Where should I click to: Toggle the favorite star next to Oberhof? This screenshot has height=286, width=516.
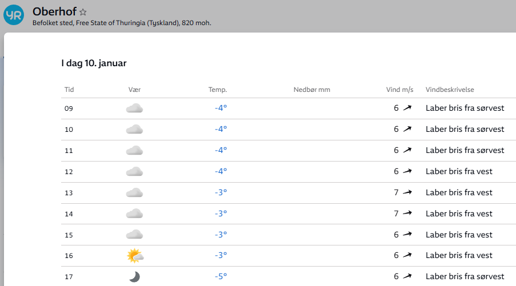pos(83,12)
